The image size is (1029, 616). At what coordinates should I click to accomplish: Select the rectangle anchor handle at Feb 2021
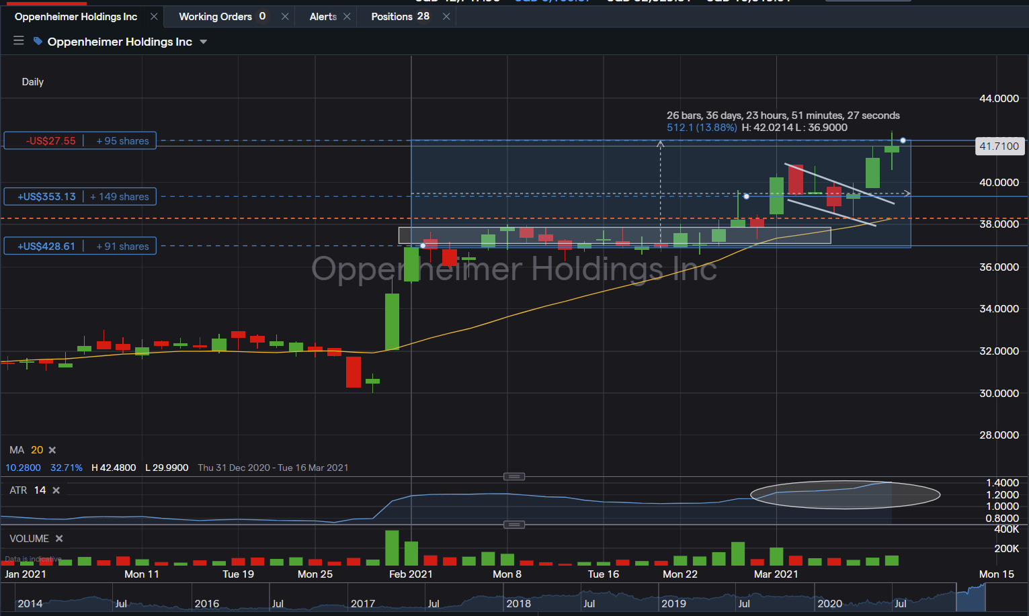pyautogui.click(x=423, y=245)
